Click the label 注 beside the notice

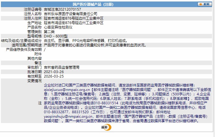point(40,103)
